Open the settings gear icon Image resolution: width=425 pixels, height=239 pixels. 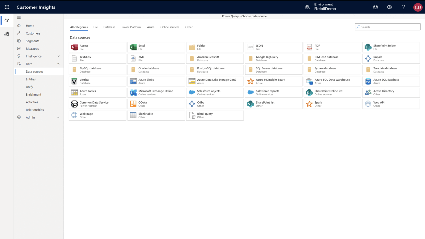pyautogui.click(x=389, y=7)
